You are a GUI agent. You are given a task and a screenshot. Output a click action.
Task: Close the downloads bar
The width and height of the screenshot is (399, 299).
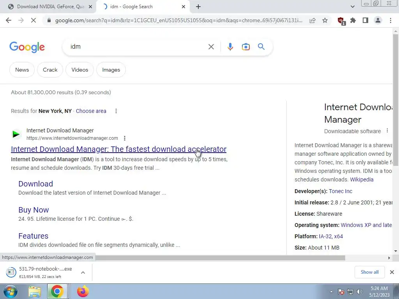[392, 272]
